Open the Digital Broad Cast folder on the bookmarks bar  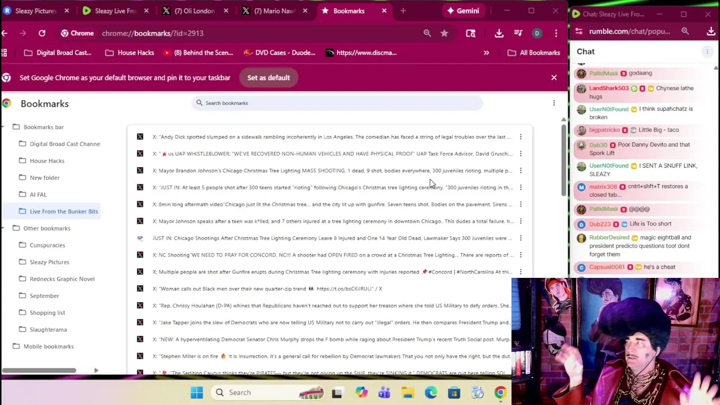click(58, 53)
